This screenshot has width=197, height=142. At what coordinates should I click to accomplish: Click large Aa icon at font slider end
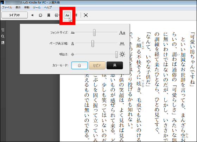coord(122,33)
